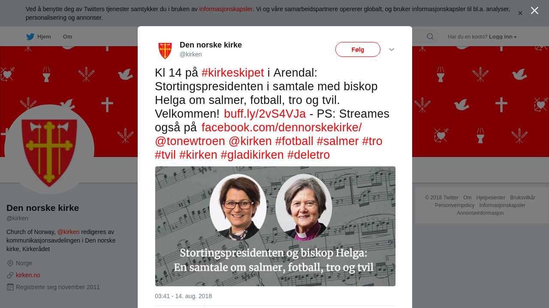Open the Om menu item
Screen dimensions: 549x308
click(x=67, y=37)
